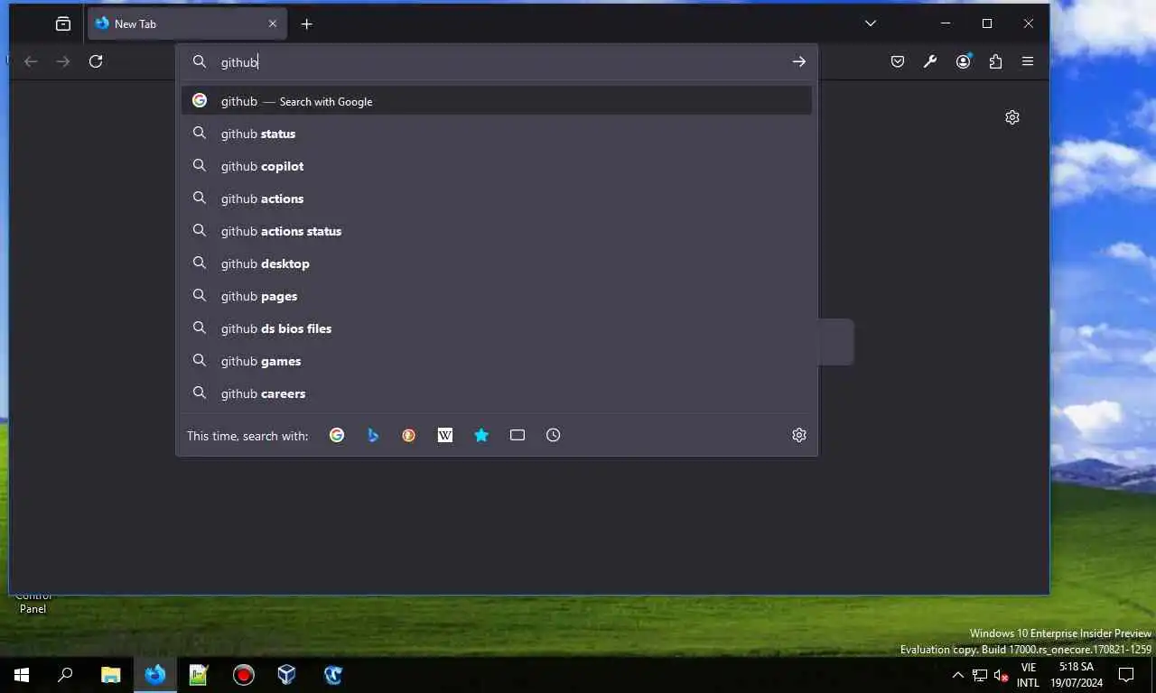1156x693 pixels.
Task: Open Action Center notifications icon
Action: click(1126, 675)
